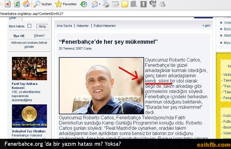231x149 pixels.
Task: Click the Stop loading toolbar icon
Action: pos(8,4)
